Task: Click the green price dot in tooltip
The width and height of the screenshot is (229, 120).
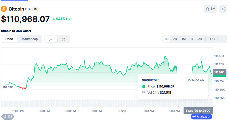Action: click(144, 87)
